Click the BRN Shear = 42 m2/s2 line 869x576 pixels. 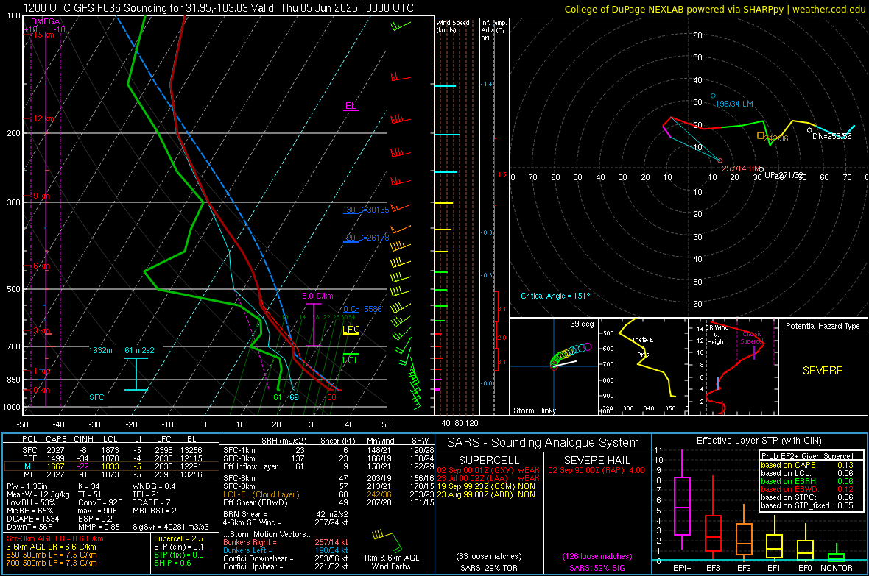click(x=286, y=514)
